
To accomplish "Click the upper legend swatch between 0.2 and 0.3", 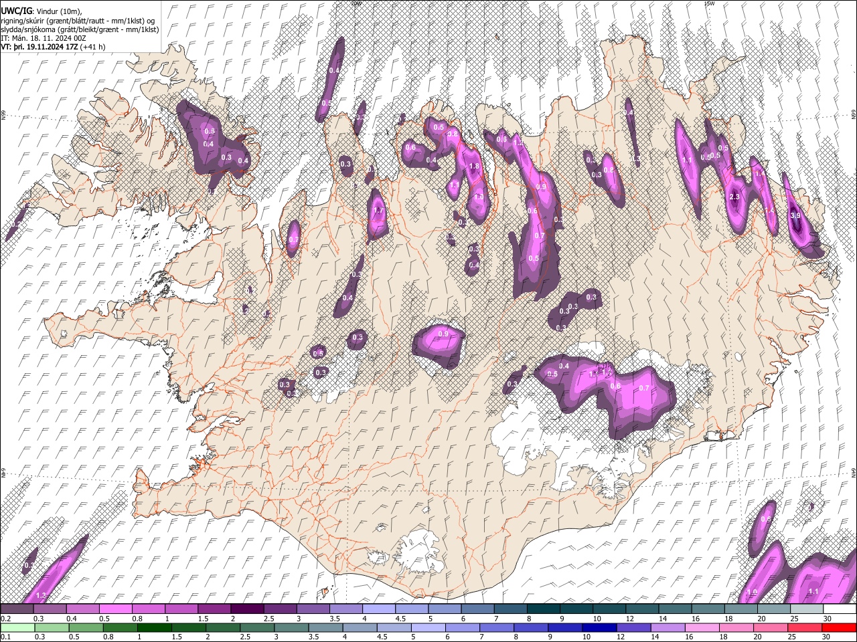I will tap(17, 609).
